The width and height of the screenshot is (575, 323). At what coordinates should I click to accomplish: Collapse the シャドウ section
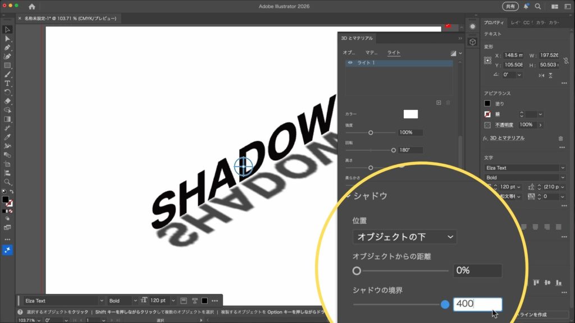[x=349, y=195]
